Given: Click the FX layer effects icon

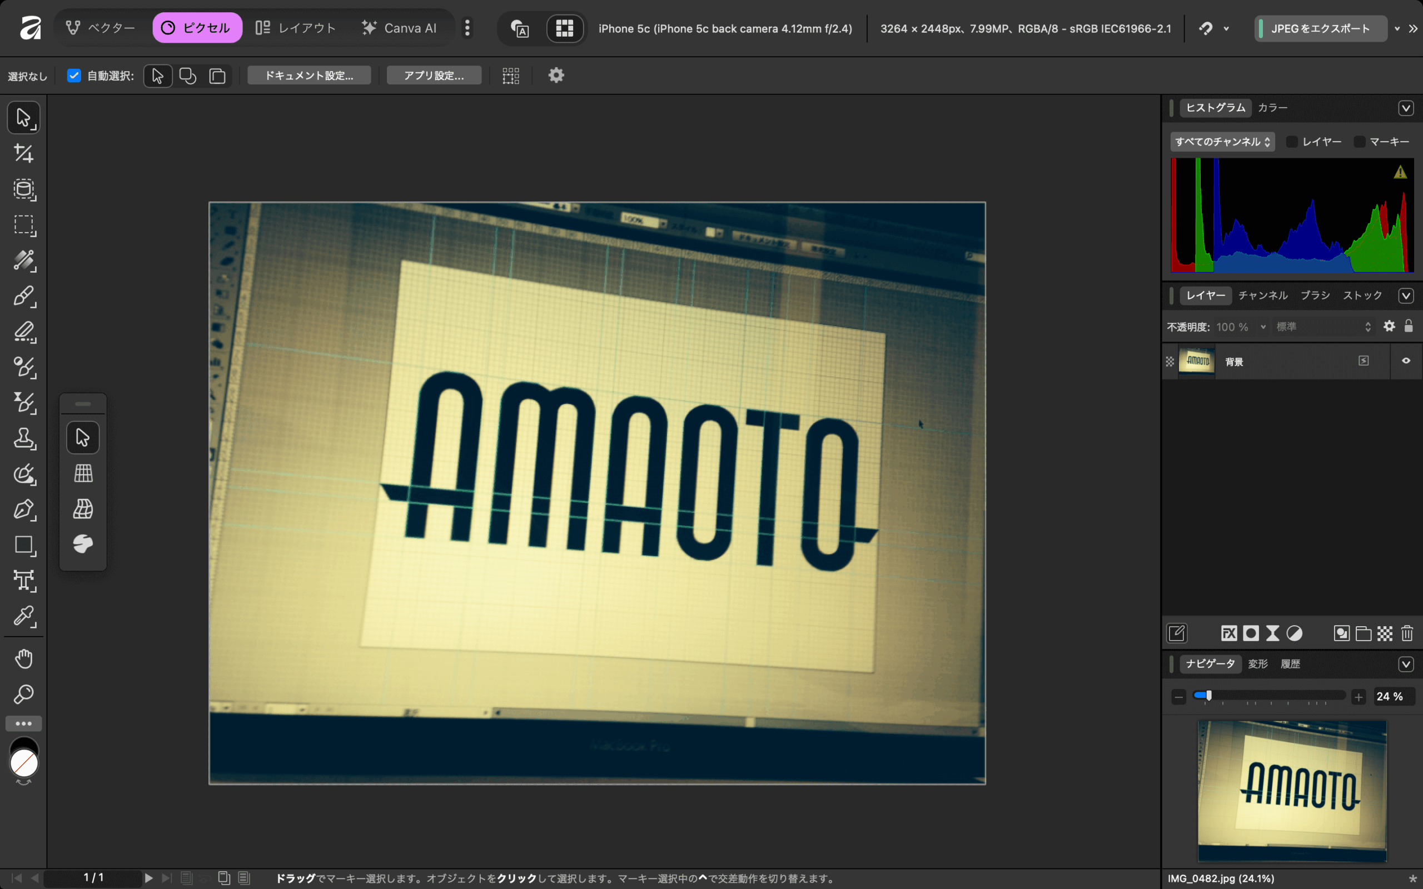Looking at the screenshot, I should tap(1228, 633).
